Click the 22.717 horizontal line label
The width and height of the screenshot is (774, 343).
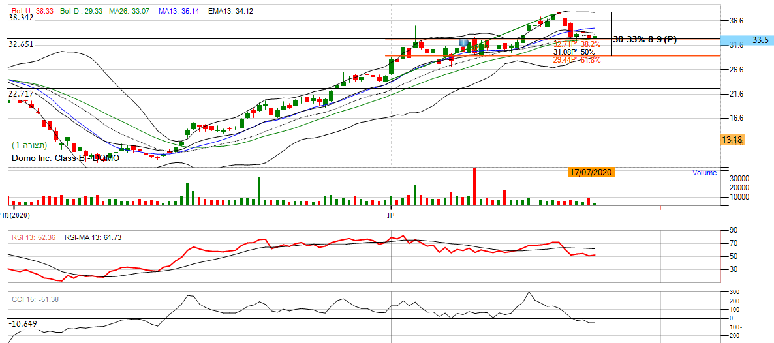[21, 94]
